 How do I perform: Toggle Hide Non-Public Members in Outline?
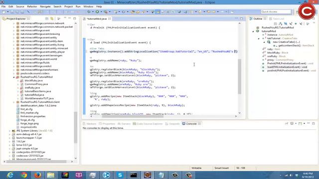click(x=296, y=24)
